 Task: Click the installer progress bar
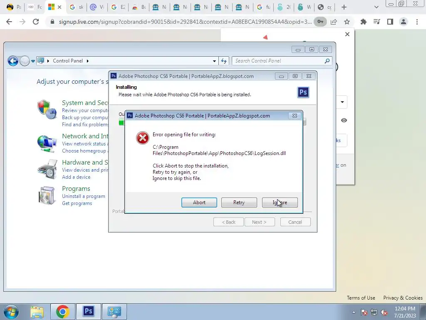click(x=121, y=122)
